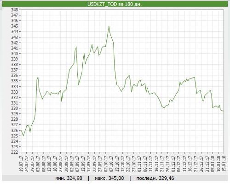
Task: Select the 15.01.18 date label on axis
Action: (224, 164)
